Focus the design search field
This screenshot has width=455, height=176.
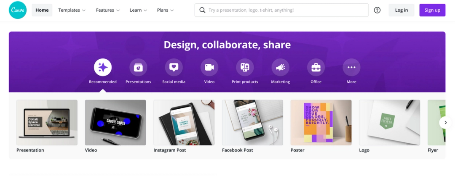pyautogui.click(x=281, y=10)
